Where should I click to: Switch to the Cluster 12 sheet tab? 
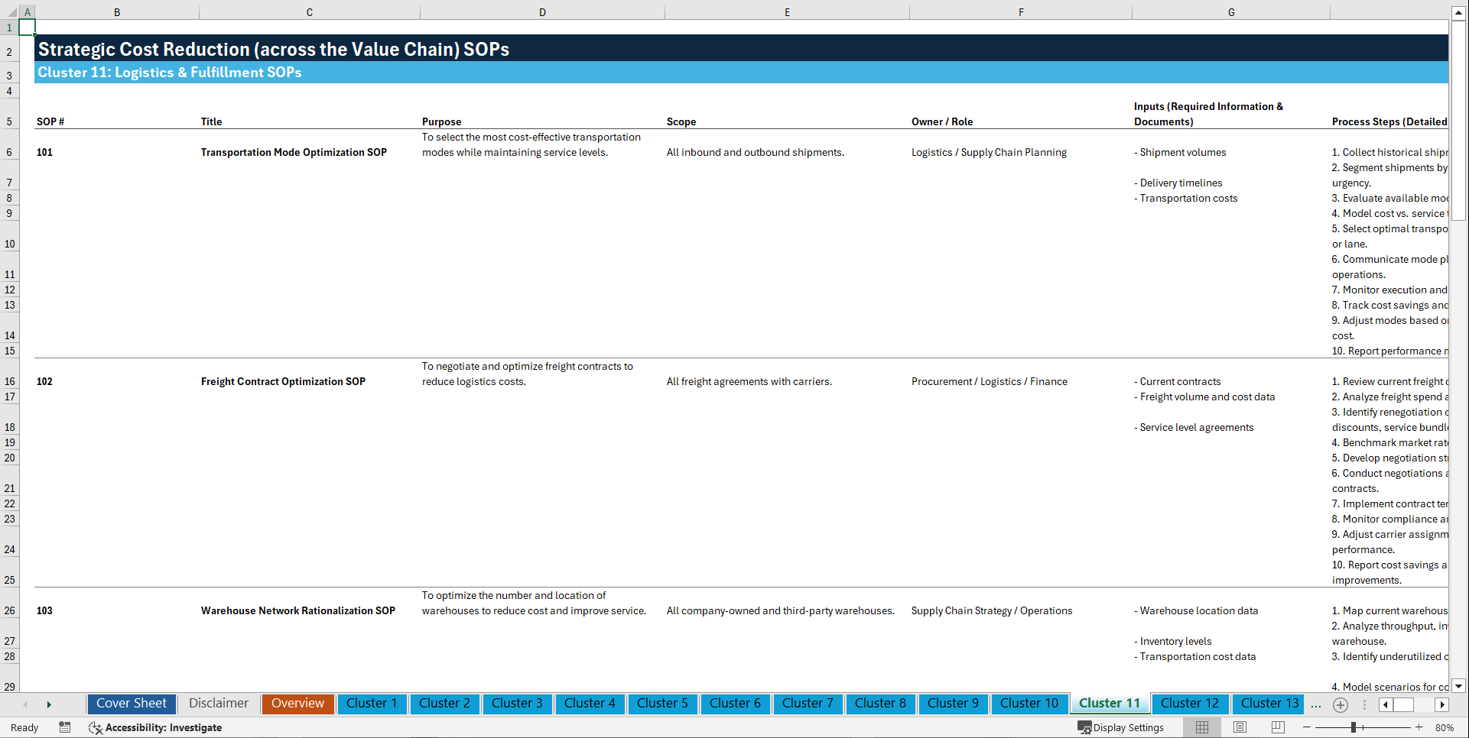pos(1190,704)
